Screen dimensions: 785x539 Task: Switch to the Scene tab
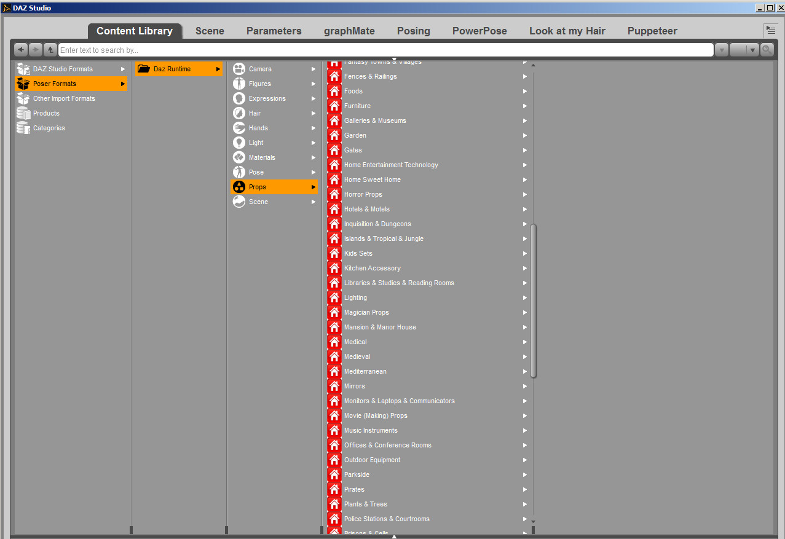(x=210, y=31)
